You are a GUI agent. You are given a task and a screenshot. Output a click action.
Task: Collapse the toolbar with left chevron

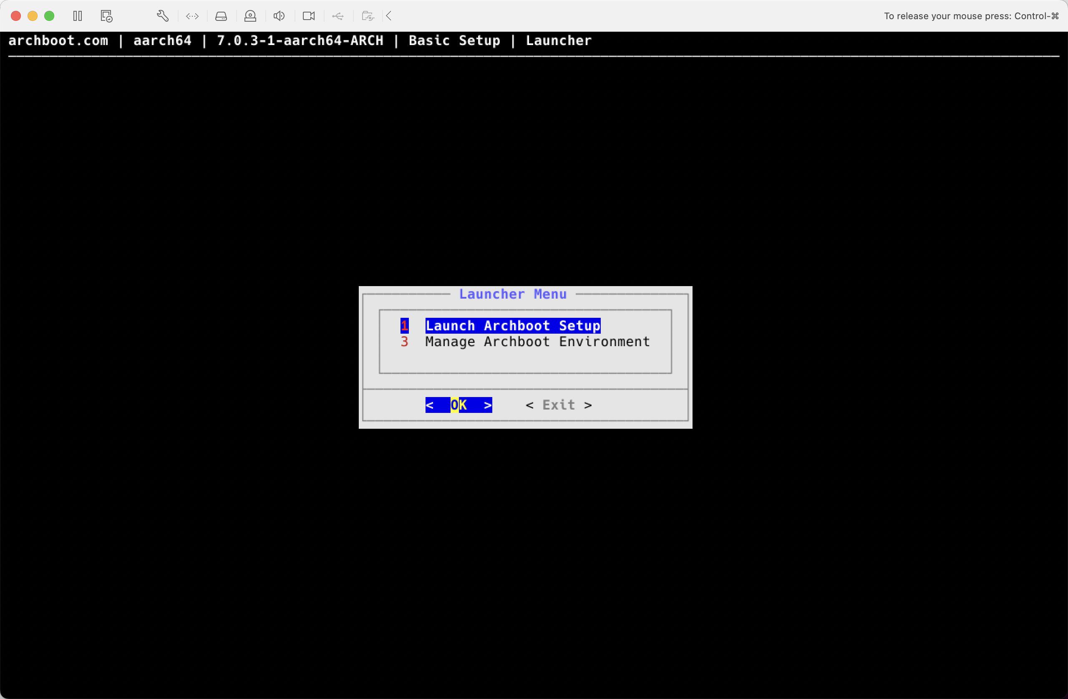click(x=389, y=16)
